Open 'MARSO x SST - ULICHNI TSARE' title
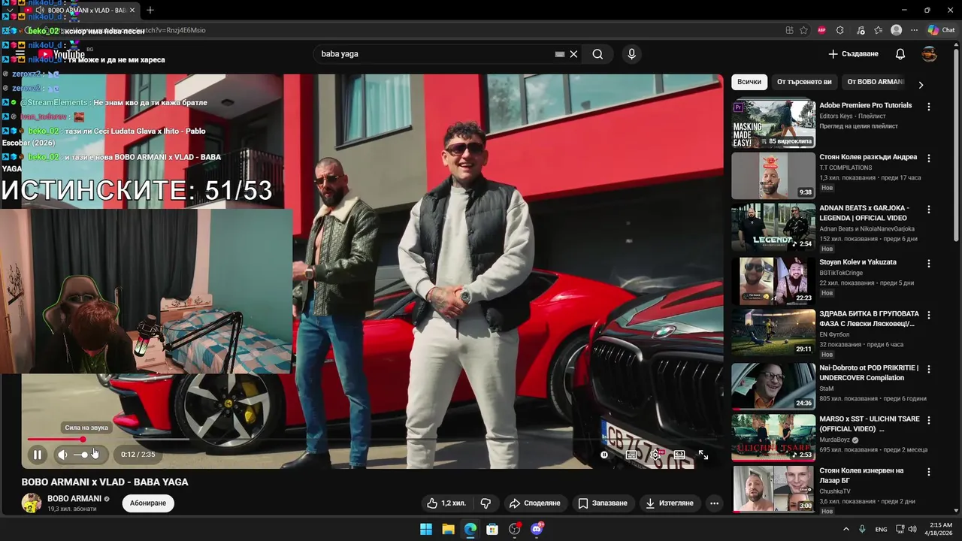The width and height of the screenshot is (962, 541). 870,424
